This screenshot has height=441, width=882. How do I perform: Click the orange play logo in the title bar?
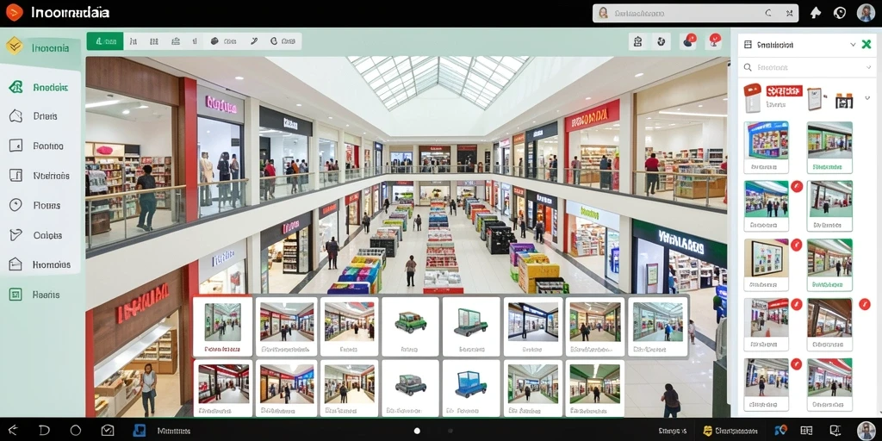click(14, 12)
